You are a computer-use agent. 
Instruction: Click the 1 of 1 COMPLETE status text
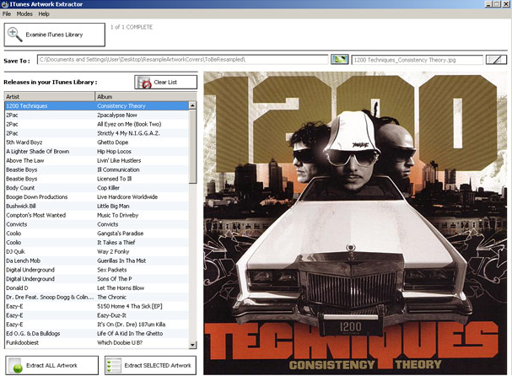pyautogui.click(x=132, y=27)
